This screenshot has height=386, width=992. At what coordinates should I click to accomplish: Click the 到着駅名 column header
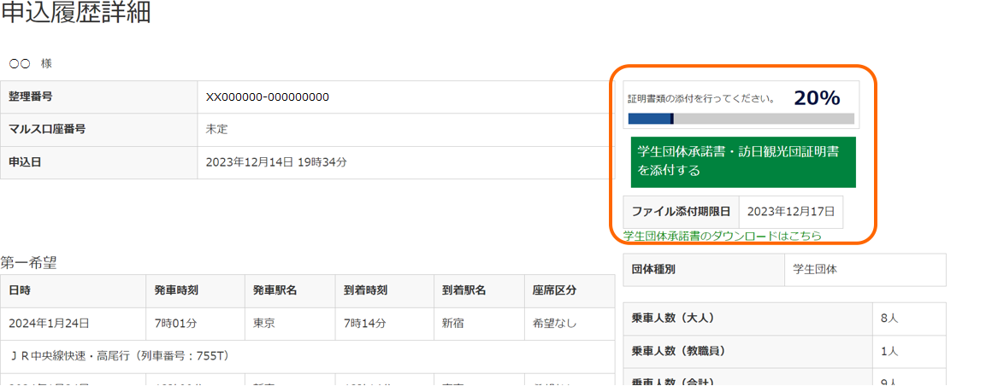(x=464, y=291)
